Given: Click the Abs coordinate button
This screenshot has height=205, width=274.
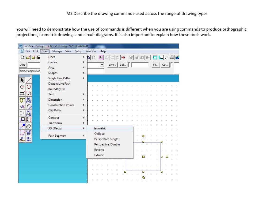Looking at the screenshot, I should click(x=23, y=65).
